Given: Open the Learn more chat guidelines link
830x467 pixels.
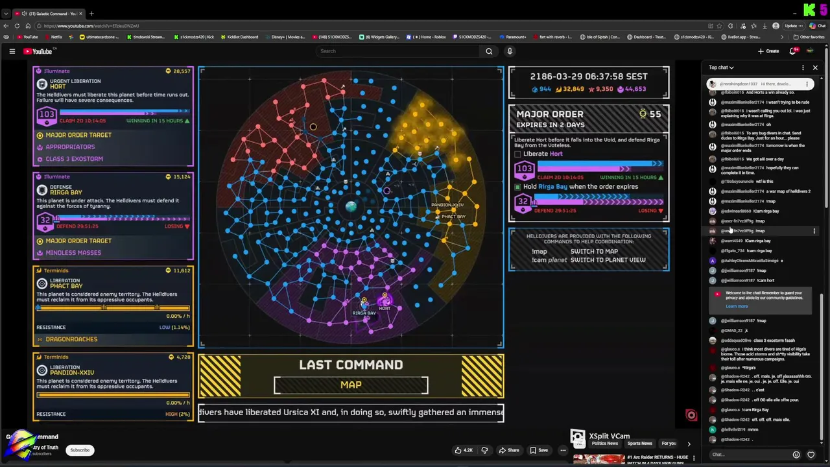Looking at the screenshot, I should pyautogui.click(x=737, y=306).
